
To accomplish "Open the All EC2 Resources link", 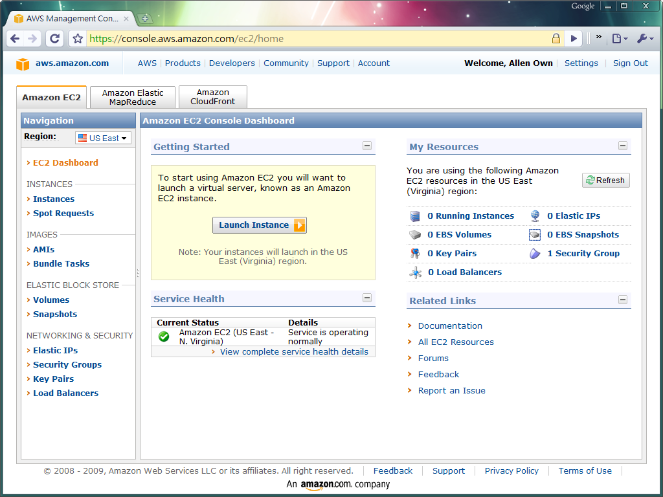I will coord(456,342).
